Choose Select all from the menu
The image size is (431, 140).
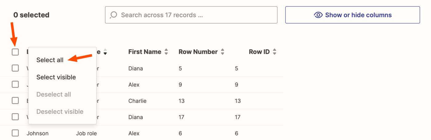(50, 60)
